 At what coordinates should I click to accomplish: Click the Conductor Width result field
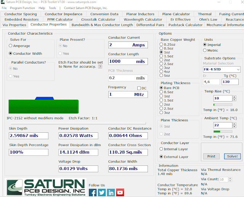pos(128,169)
